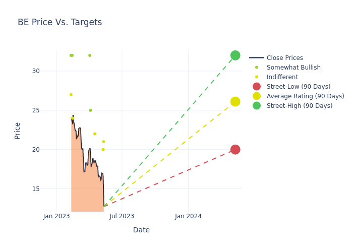Click the green Street-High legend circle icon

pyautogui.click(x=257, y=106)
